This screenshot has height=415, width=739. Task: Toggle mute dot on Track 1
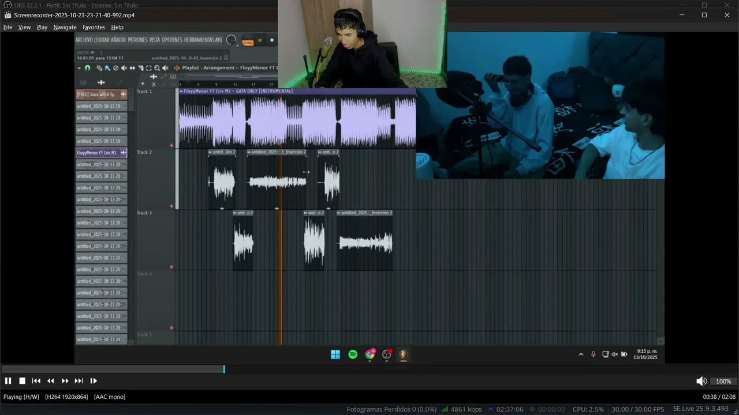point(171,145)
